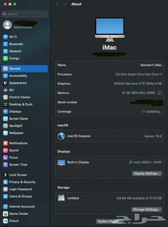The image size is (168, 227).
Task: Go forward with the right chevron
Action: coord(66,4)
